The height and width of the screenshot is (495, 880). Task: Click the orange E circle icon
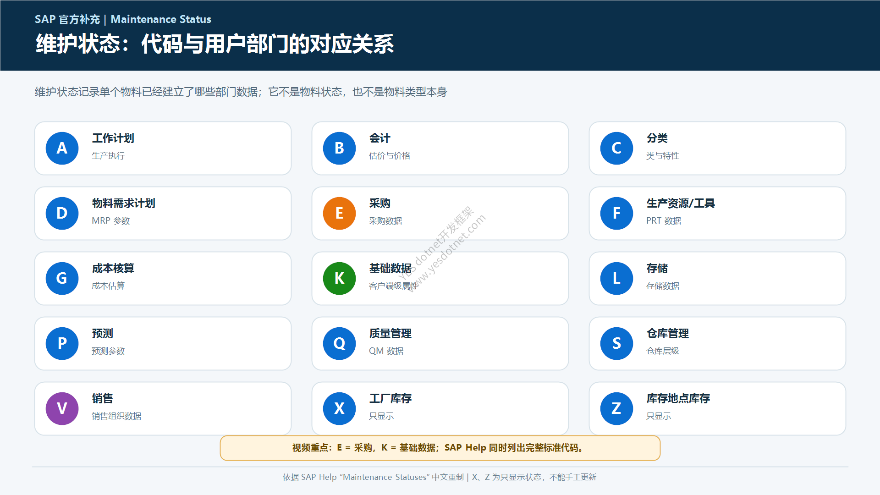[339, 213]
